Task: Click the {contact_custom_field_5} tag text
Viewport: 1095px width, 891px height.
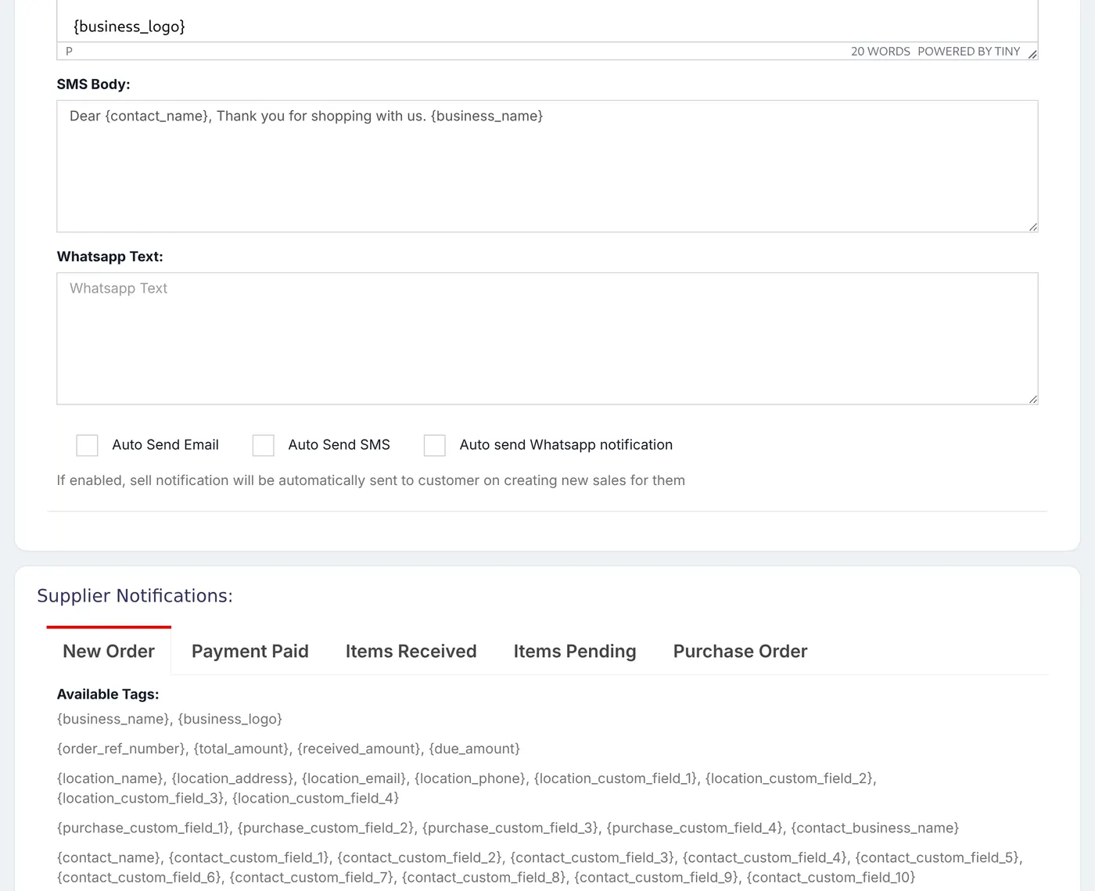Action: click(937, 857)
